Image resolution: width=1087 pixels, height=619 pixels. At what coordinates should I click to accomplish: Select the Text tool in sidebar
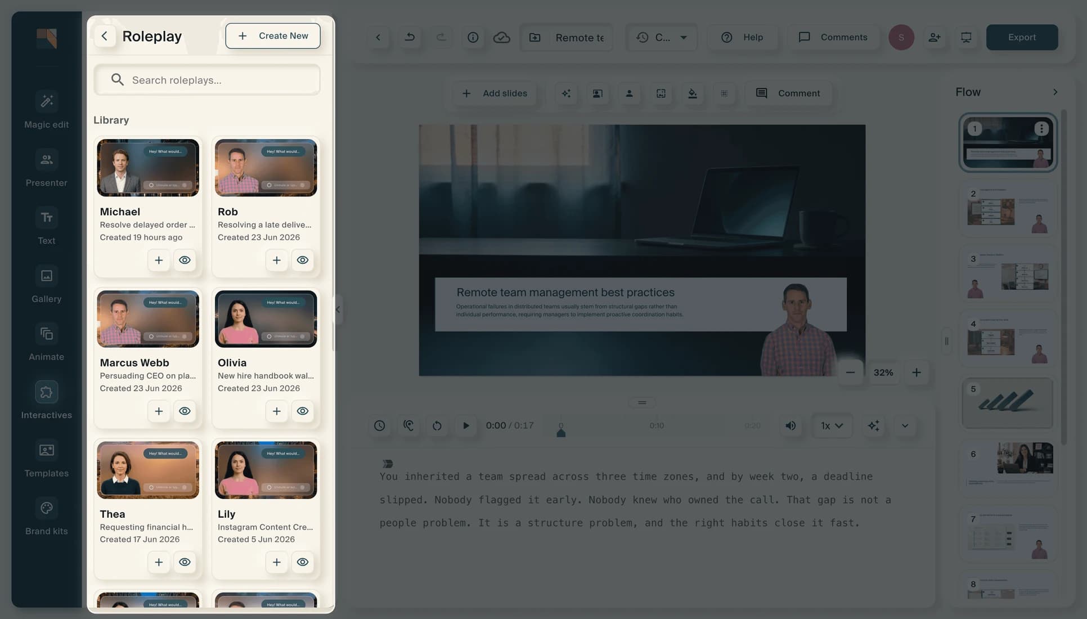pyautogui.click(x=46, y=226)
